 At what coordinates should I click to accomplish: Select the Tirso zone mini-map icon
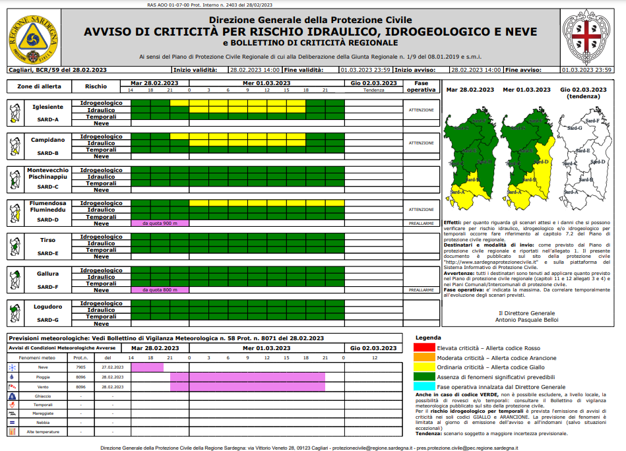click(15, 247)
